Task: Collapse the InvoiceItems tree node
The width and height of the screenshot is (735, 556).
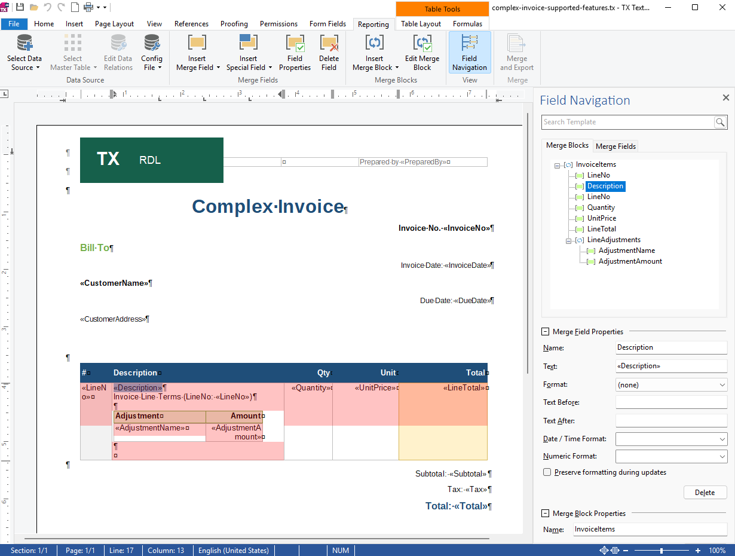Action: coord(557,165)
